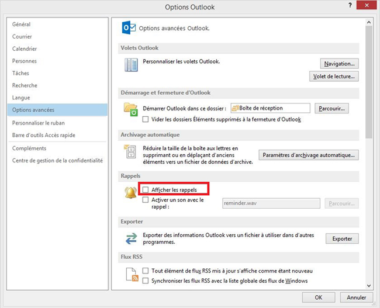This screenshot has height=308, width=380.
Task: Click the scrollbar up arrow
Action: [x=369, y=22]
